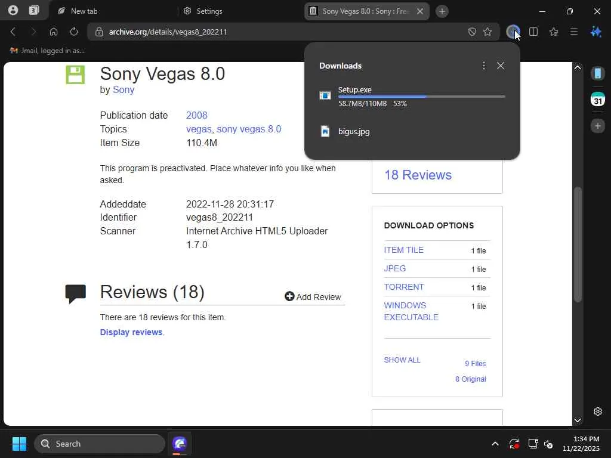Image resolution: width=611 pixels, height=458 pixels.
Task: Click the taskbar Search box
Action: point(100,444)
